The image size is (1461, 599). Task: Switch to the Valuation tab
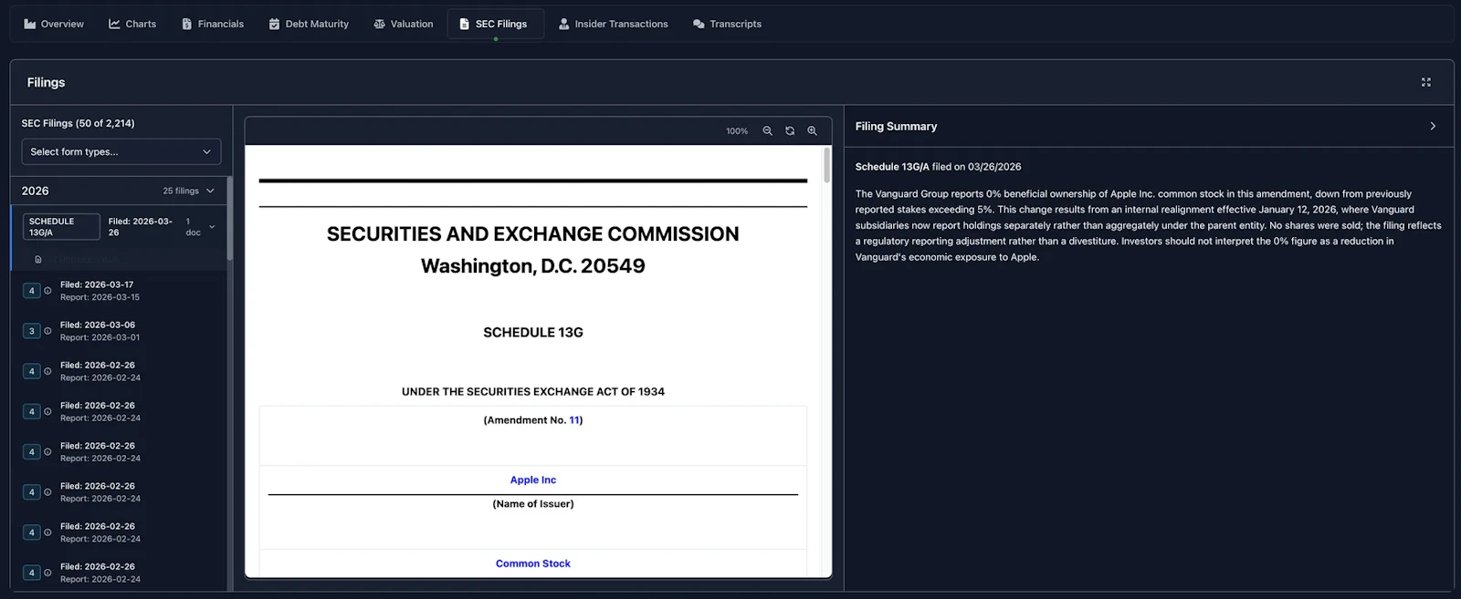point(404,24)
